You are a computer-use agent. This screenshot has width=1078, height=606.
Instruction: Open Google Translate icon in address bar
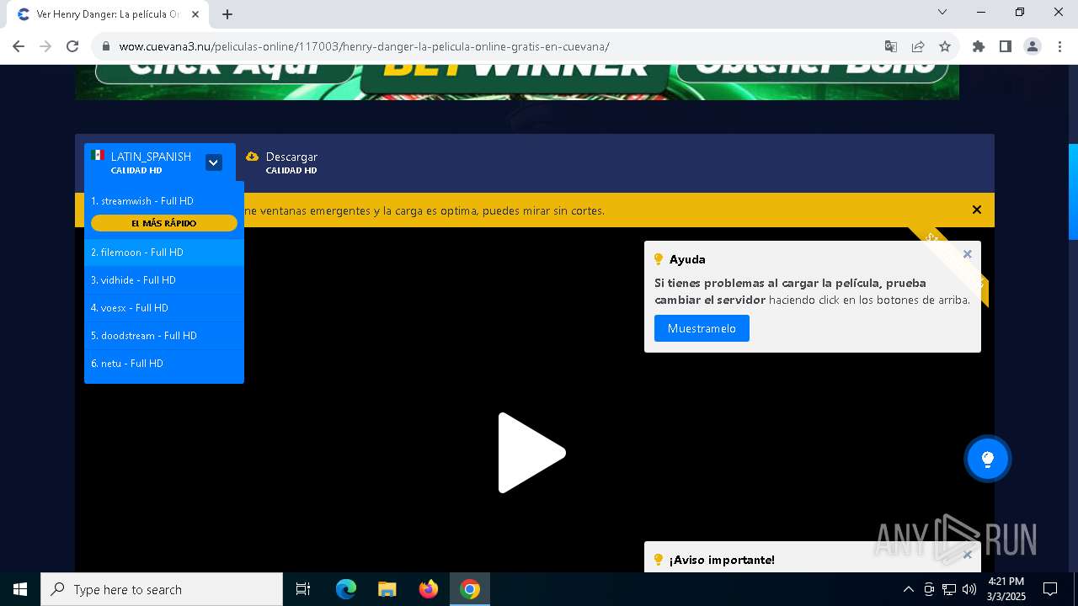[x=891, y=46]
